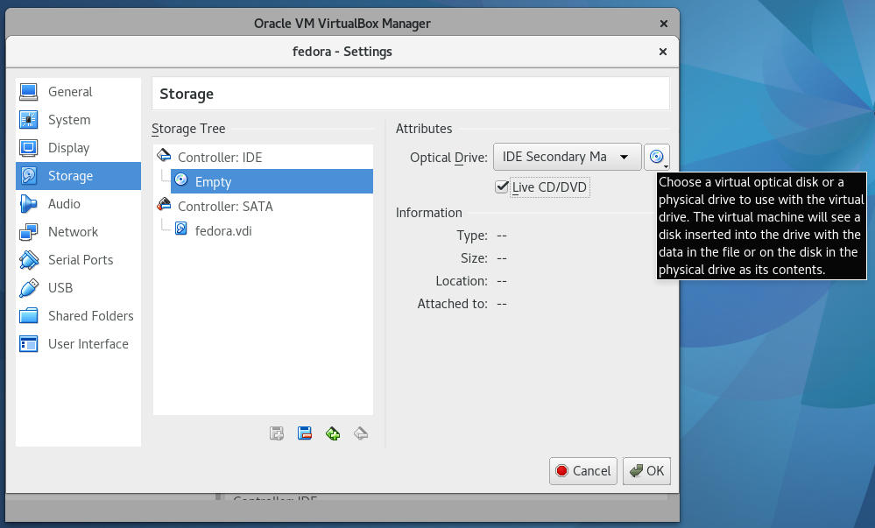Open the Optical Drive port dropdown
This screenshot has height=528, width=875.
tap(567, 157)
